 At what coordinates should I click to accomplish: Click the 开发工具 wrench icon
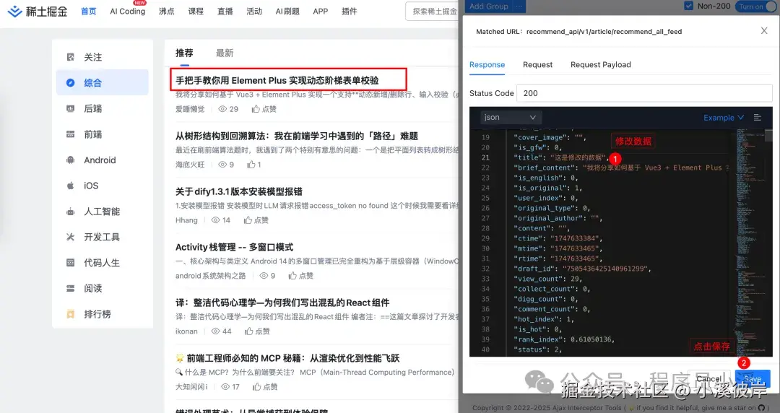pyautogui.click(x=71, y=237)
